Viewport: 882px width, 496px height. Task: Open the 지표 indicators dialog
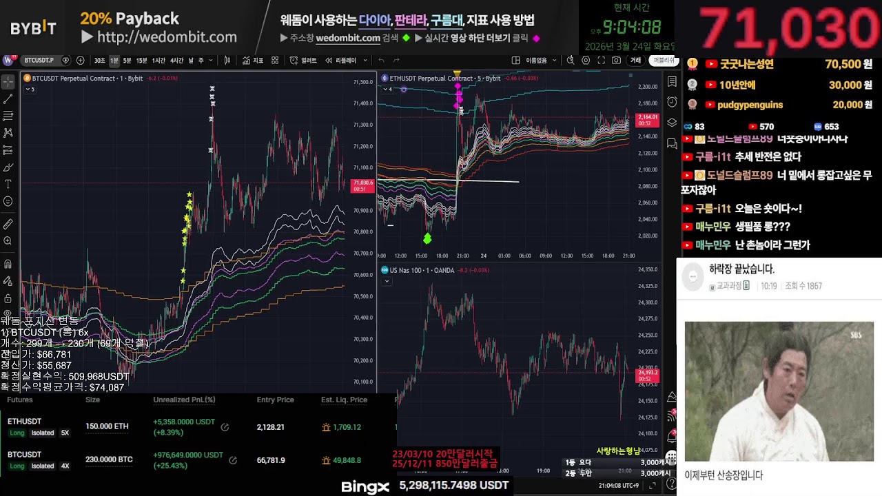[x=253, y=60]
